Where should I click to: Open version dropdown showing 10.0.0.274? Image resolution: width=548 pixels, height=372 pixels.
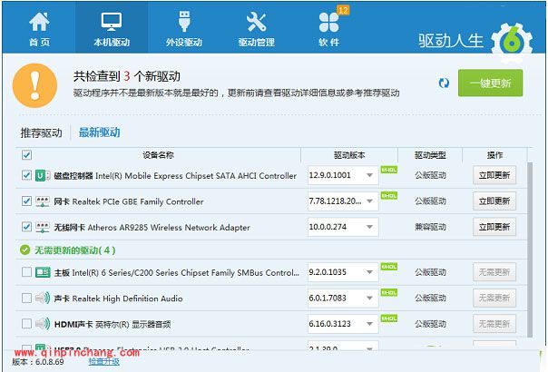pos(343,227)
